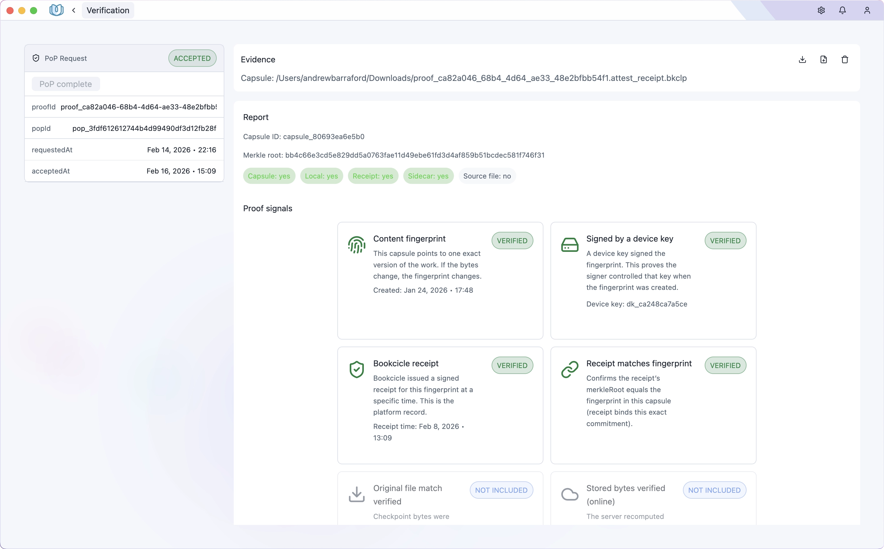Click the Capsule: yes chip

pos(269,176)
